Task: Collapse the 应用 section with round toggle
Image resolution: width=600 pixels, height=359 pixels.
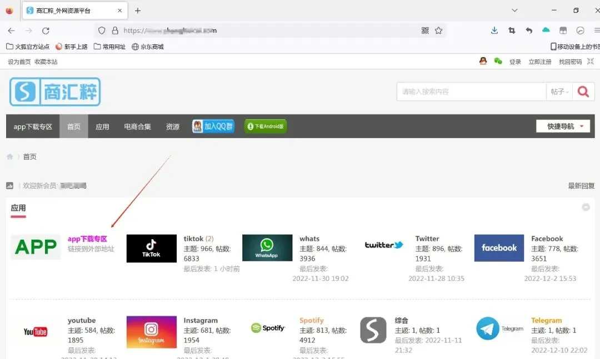Action: click(x=586, y=207)
